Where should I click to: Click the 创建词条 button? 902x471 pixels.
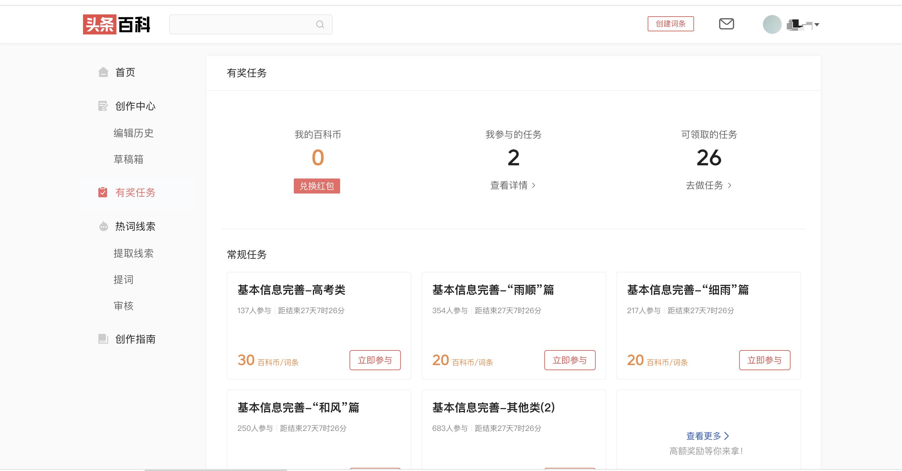click(671, 24)
